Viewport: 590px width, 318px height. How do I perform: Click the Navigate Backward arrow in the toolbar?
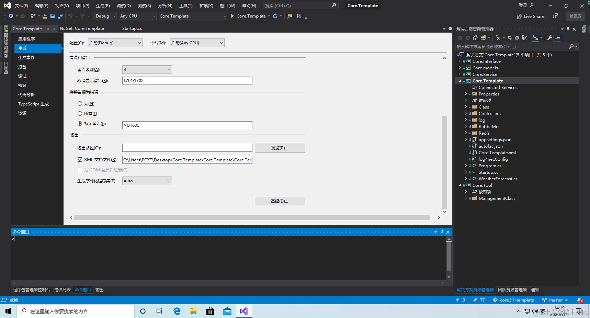click(11, 16)
